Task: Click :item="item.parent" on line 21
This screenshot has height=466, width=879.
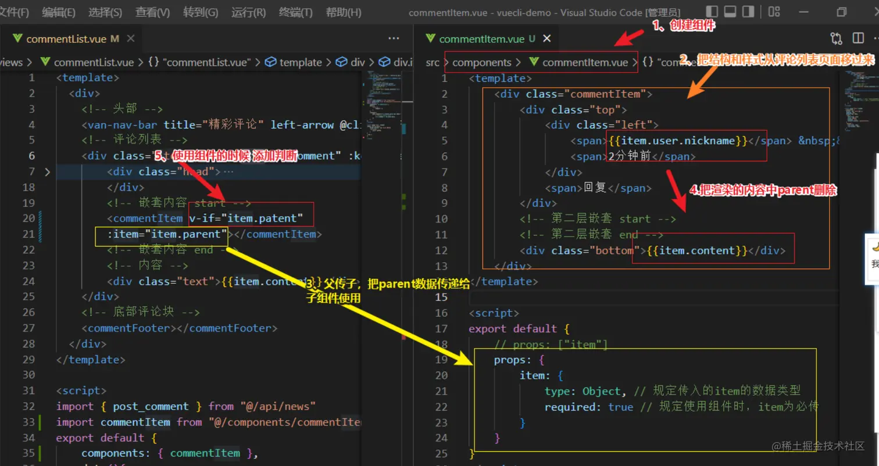Action: coord(167,234)
